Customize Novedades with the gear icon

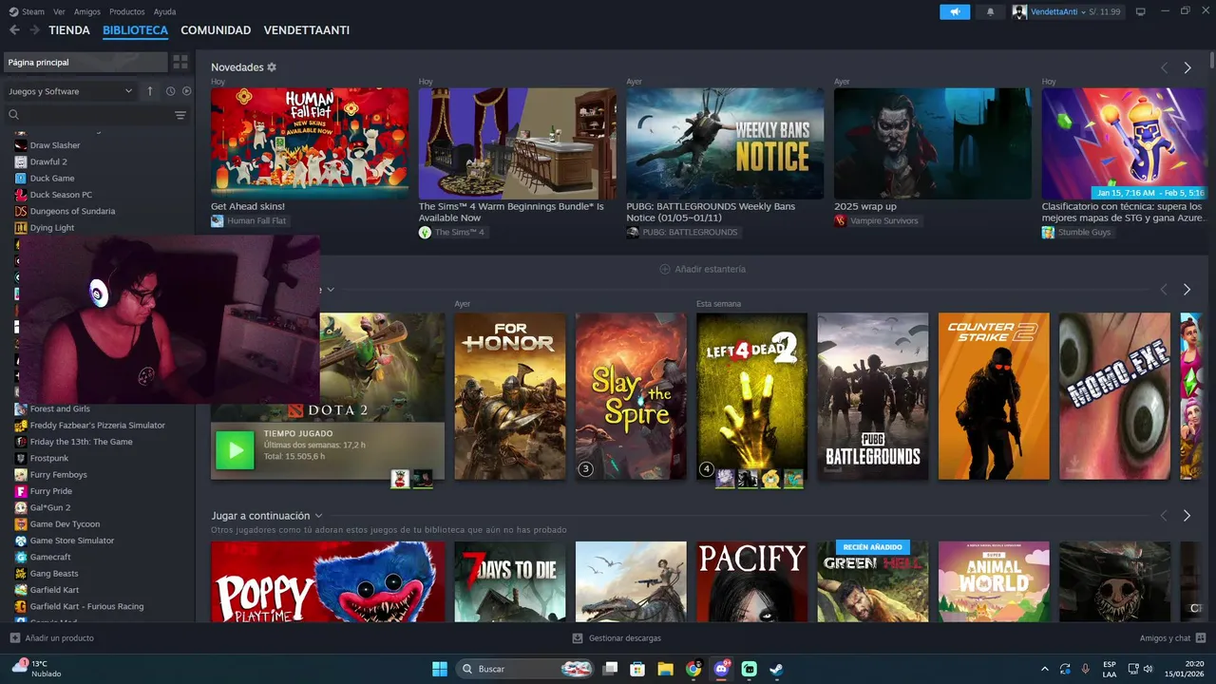[x=272, y=67]
